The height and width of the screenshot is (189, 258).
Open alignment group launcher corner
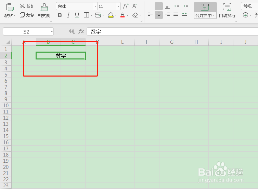[x=236, y=21]
